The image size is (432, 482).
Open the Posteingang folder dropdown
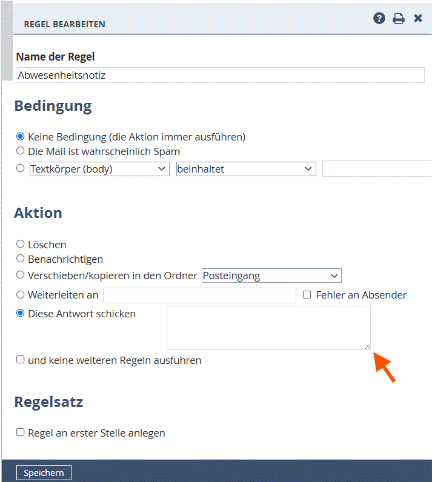pyautogui.click(x=271, y=276)
